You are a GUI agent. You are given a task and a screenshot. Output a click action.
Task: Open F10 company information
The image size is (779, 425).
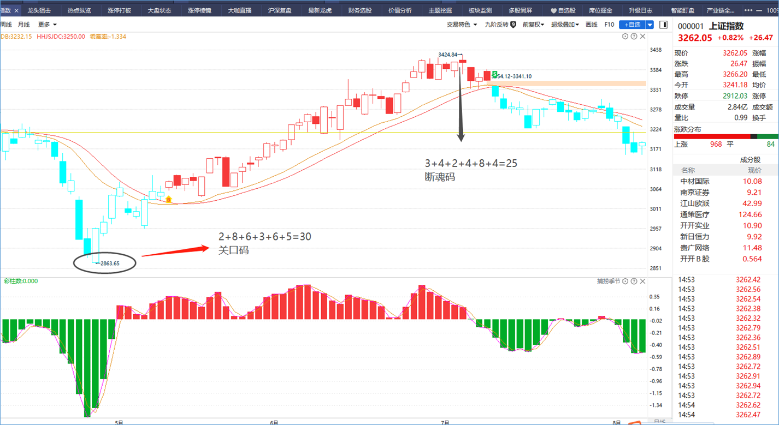pyautogui.click(x=609, y=25)
